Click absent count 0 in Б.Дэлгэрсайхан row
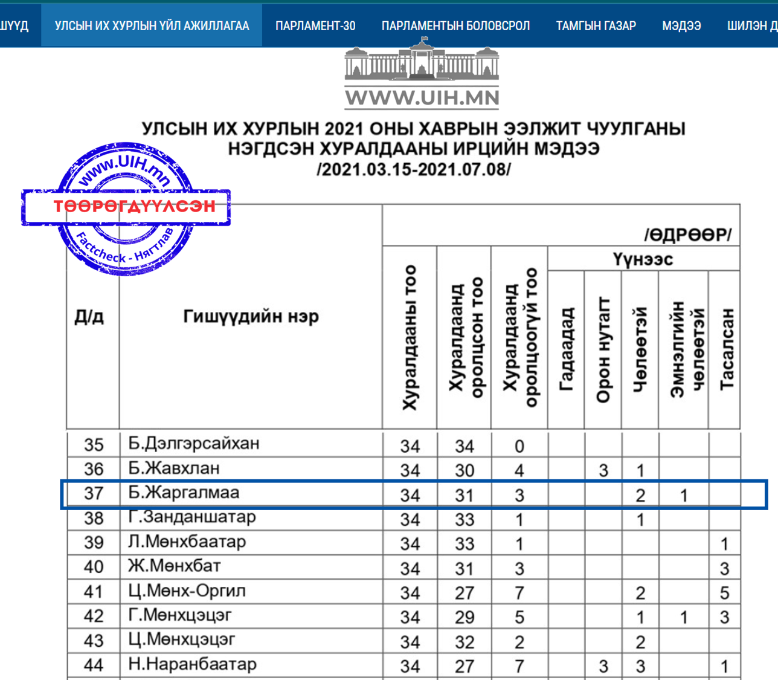The width and height of the screenshot is (778, 680). point(519,446)
